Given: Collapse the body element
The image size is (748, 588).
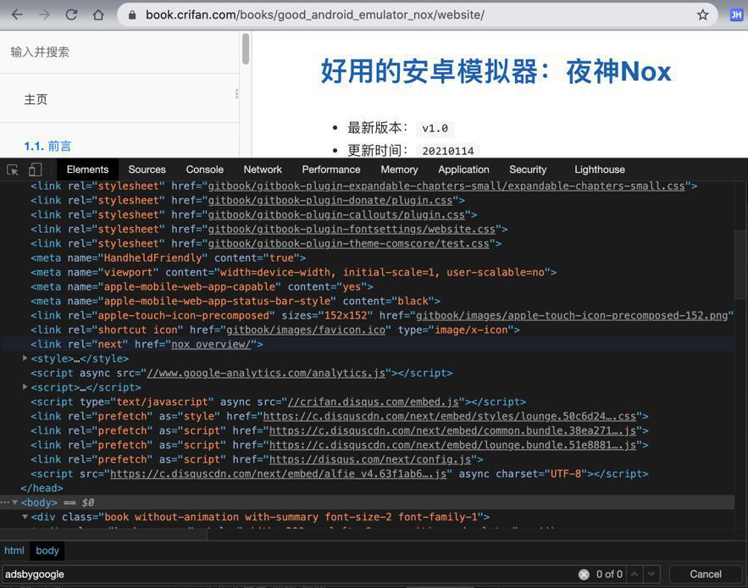Looking at the screenshot, I should click(x=14, y=502).
